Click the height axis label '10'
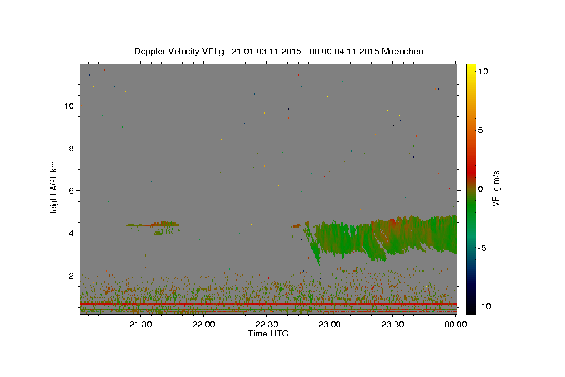The height and width of the screenshot is (377, 565). [x=69, y=106]
